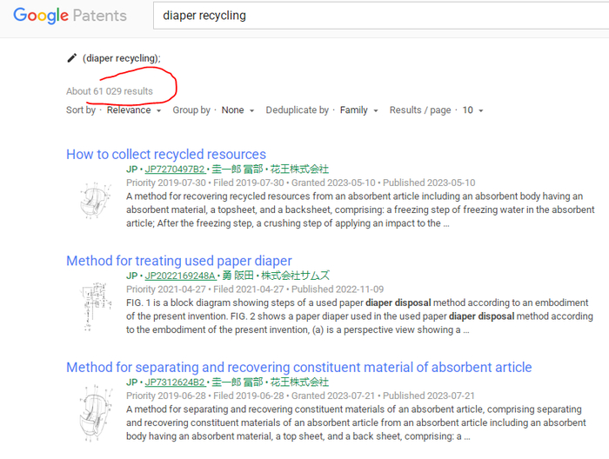609x459 pixels.
Task: Click the pencil edit query icon
Action: (x=72, y=58)
